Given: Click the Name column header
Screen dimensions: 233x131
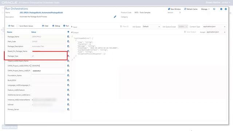Looking at the screenshot, I should (x=10, y=32).
